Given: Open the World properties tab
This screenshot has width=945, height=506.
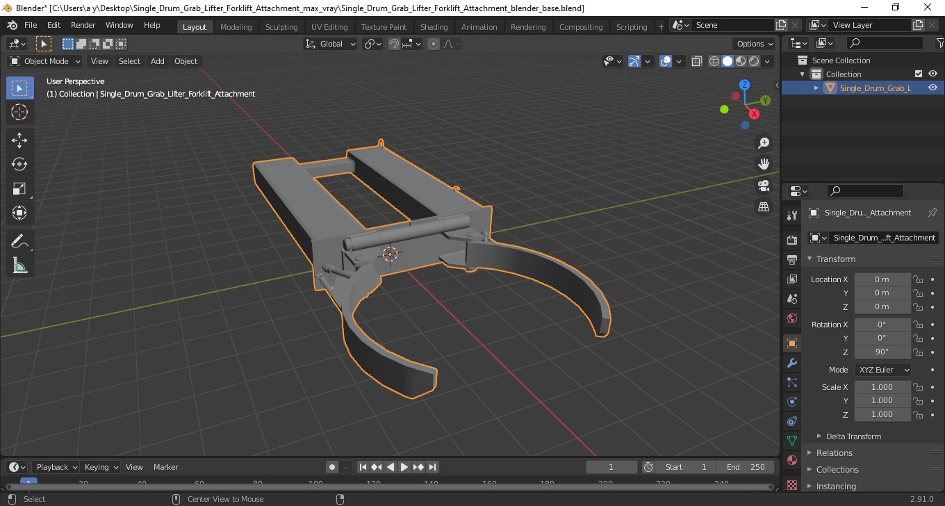Looking at the screenshot, I should 791,318.
